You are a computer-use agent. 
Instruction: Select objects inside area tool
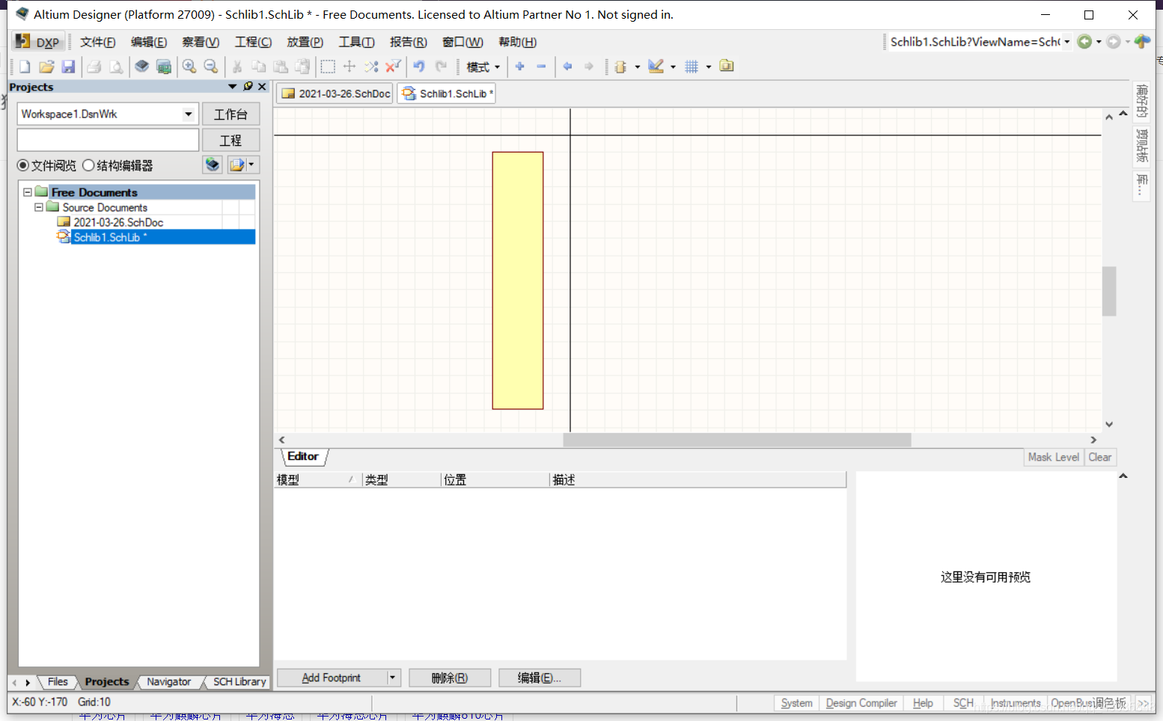coord(328,67)
